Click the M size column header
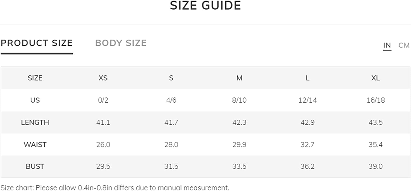411x191 pixels. [x=239, y=78]
